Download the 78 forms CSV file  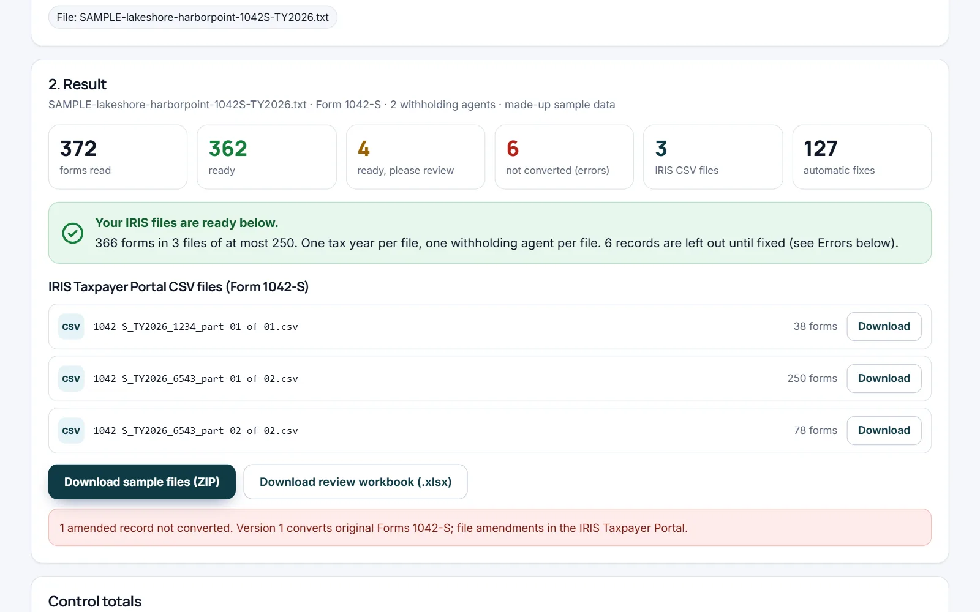pyautogui.click(x=884, y=430)
